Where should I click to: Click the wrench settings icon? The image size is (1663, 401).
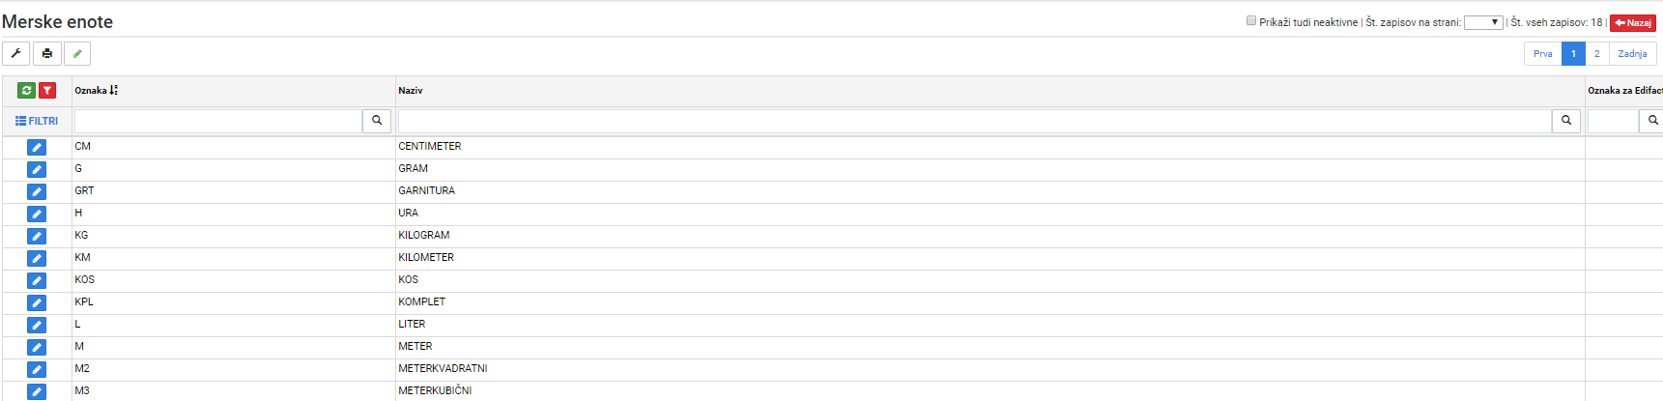(16, 54)
